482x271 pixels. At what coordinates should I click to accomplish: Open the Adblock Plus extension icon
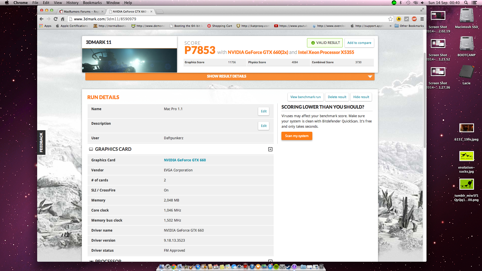414,19
